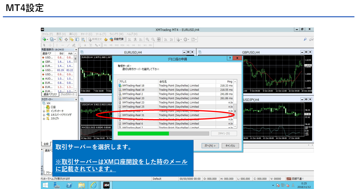The height and width of the screenshot is (189, 355).
Task: Toggle the Market Watch window icon
Action: click(x=60, y=39)
